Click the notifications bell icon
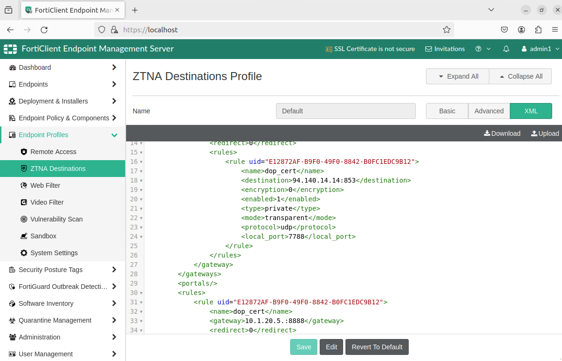The width and height of the screenshot is (562, 361). (x=506, y=49)
